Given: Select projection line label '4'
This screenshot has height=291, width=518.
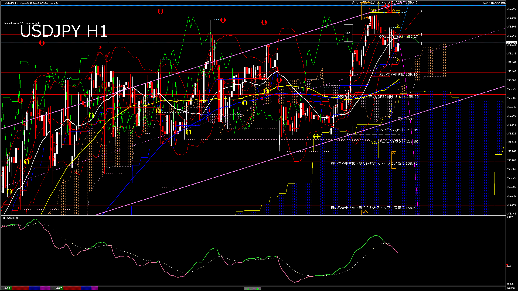Looking at the screenshot, I should coord(421,44).
